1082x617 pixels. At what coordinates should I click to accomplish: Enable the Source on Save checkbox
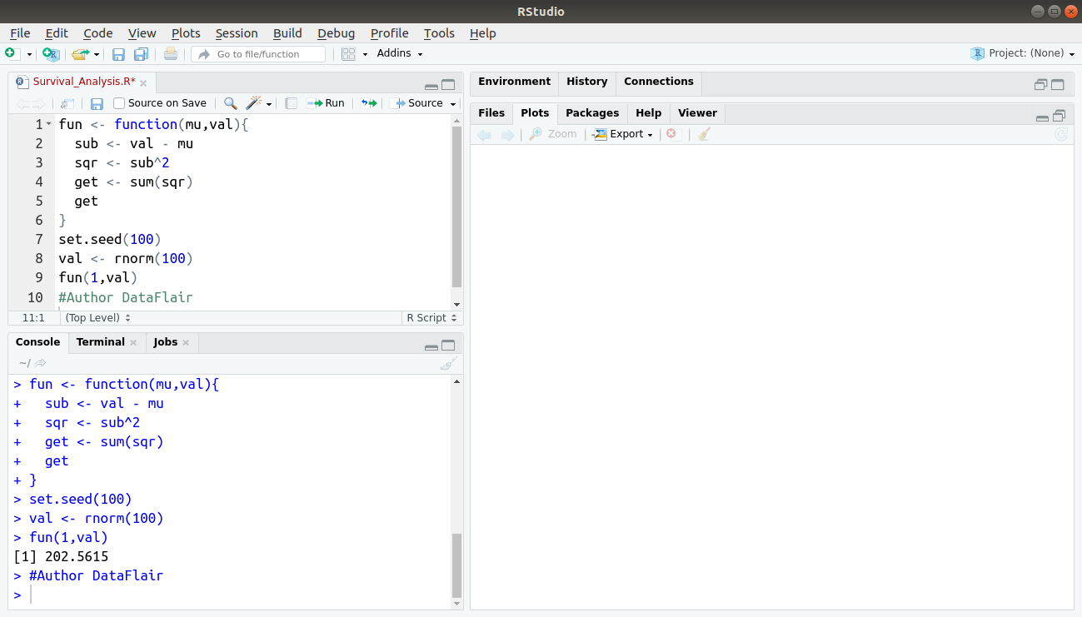[x=119, y=103]
